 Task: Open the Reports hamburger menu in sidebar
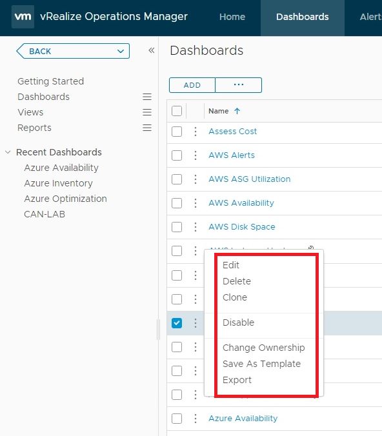[147, 128]
